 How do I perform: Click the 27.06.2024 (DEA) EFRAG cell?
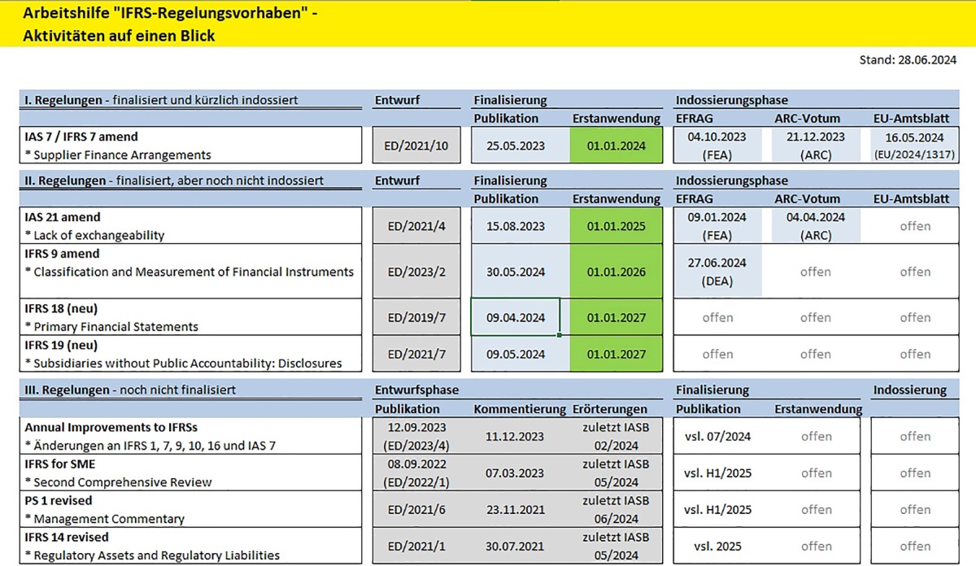(716, 272)
